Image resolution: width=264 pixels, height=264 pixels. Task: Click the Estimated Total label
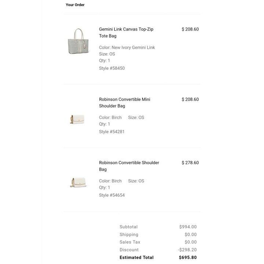[136, 257]
